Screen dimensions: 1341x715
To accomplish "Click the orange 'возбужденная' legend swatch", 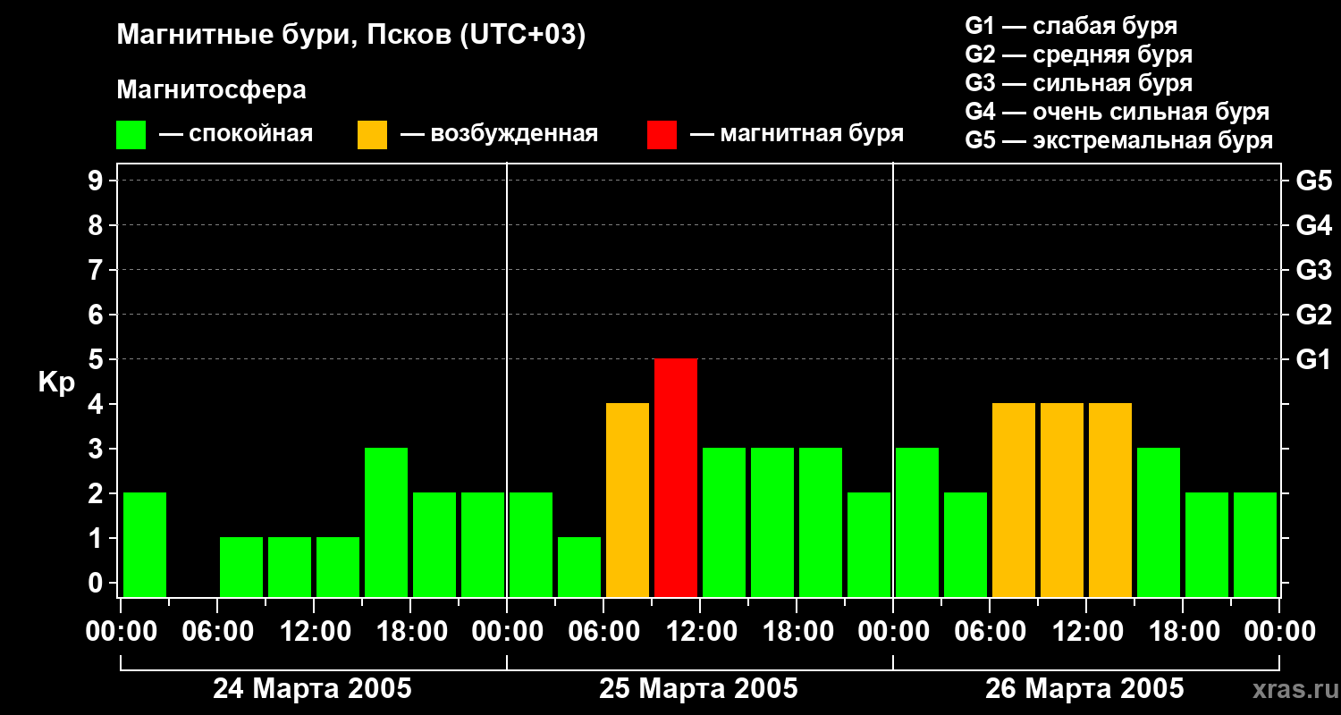I will point(372,135).
